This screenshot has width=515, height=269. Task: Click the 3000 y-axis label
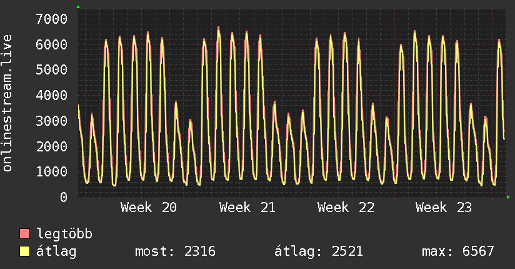[x=52, y=121]
